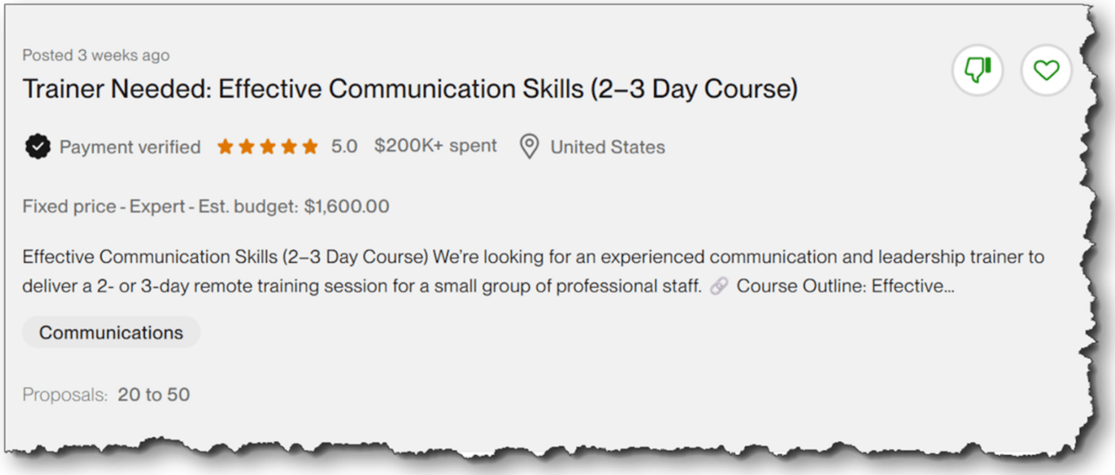1115x475 pixels.
Task: Click the fifth orange rating star
Action: pyautogui.click(x=310, y=147)
